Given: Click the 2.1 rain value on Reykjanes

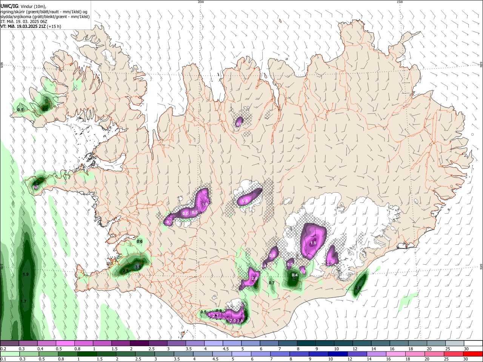Looking at the screenshot, I should (126, 271).
